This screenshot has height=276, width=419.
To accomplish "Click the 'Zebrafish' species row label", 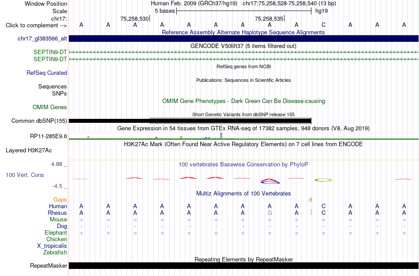I will point(55,252).
